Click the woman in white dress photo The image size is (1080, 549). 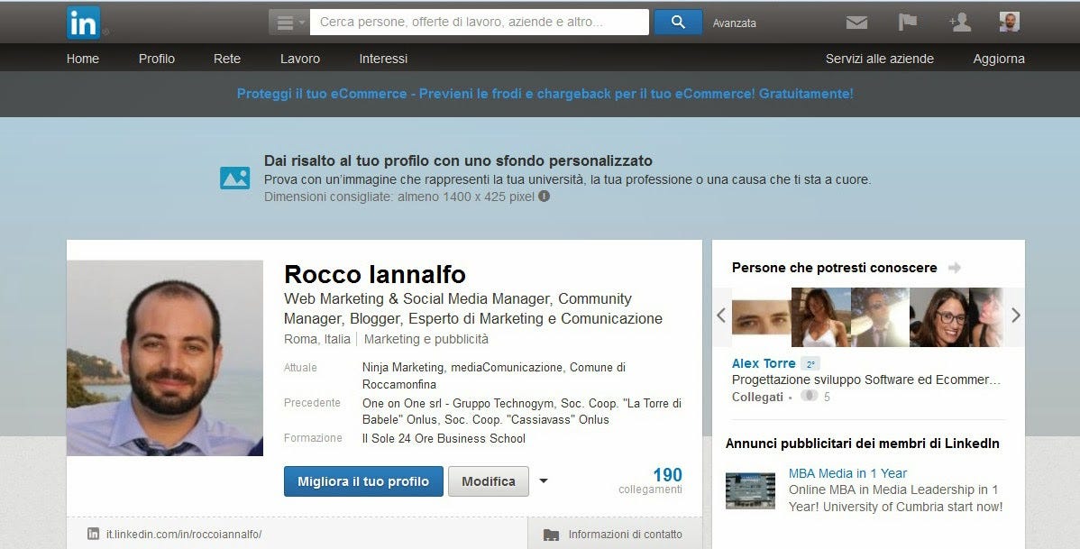pos(821,316)
